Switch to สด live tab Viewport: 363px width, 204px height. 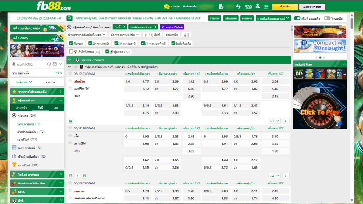(56, 108)
